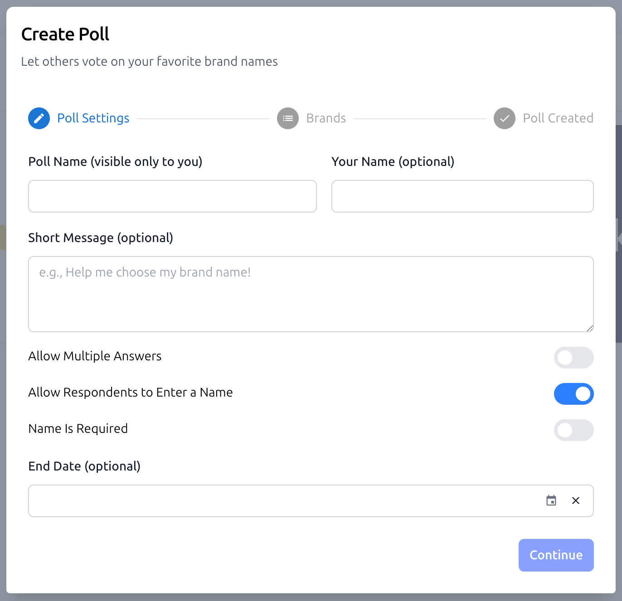The image size is (622, 601).
Task: Click the pencil icon for Poll Settings step
Action: (39, 118)
